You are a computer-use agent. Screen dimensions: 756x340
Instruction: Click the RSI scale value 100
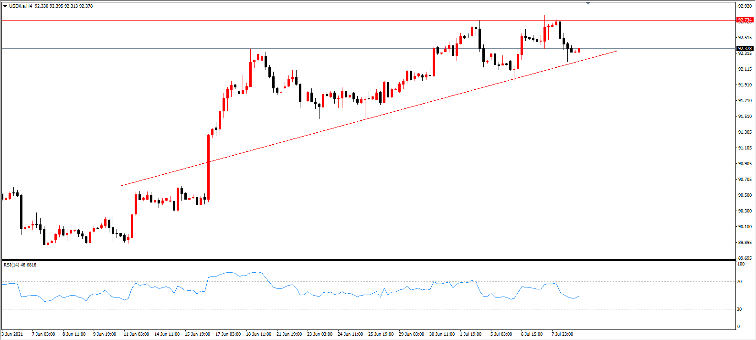(741, 264)
